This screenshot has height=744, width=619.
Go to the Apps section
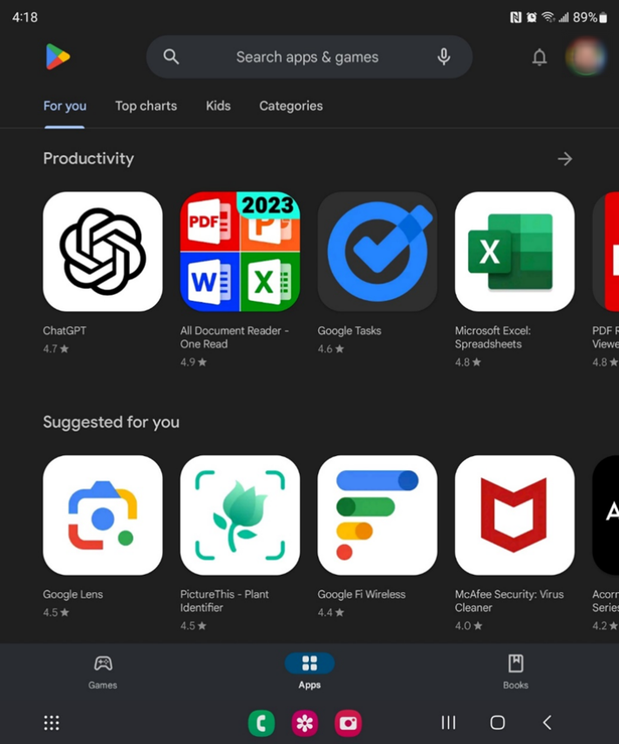[x=309, y=672]
